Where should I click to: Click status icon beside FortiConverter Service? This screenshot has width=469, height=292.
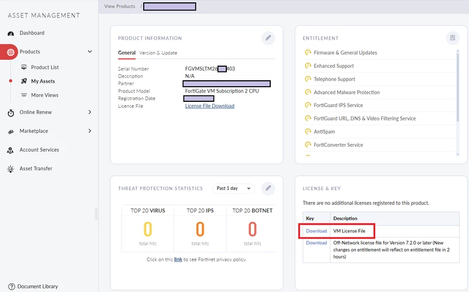point(308,145)
